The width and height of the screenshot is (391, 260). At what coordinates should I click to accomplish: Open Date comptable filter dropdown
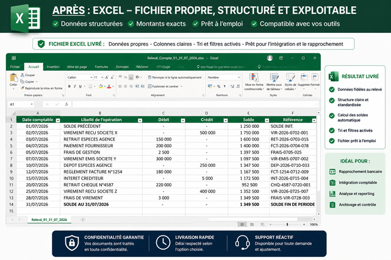pos(58,121)
